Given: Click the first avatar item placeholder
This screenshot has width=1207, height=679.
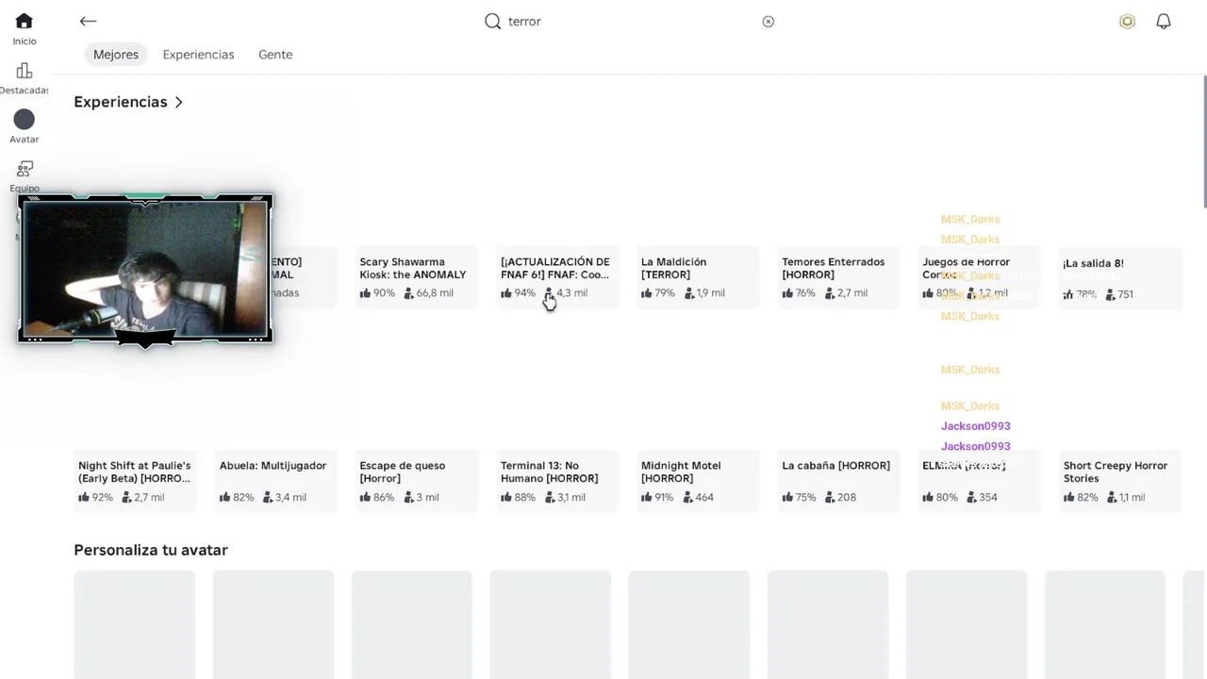Looking at the screenshot, I should (135, 622).
